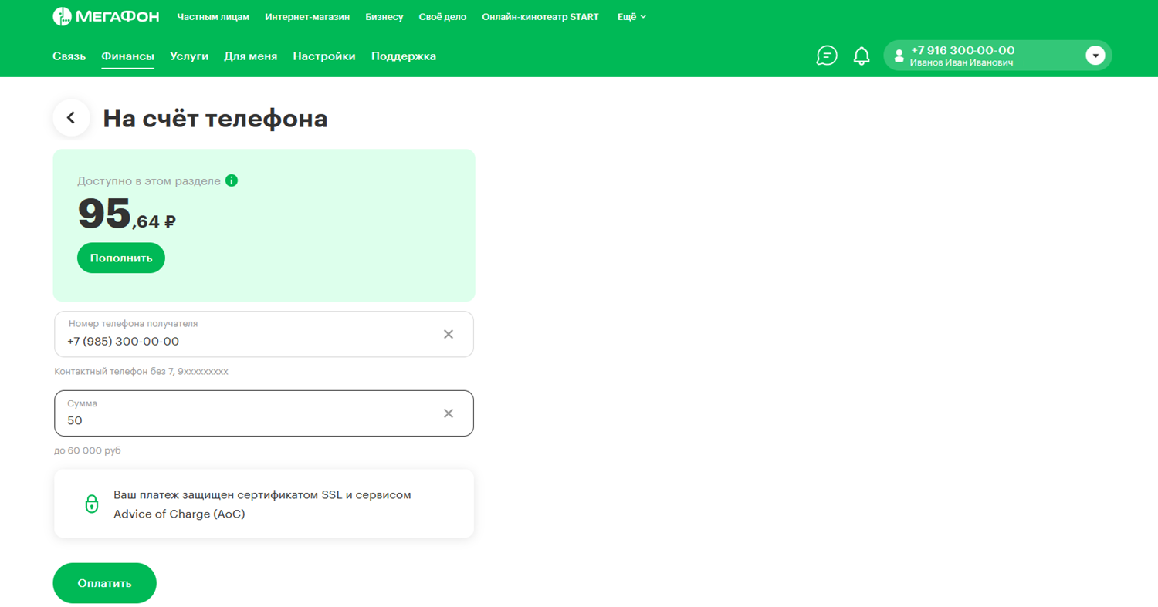The height and width of the screenshot is (607, 1158).
Task: Open the Ещё dropdown menu
Action: (x=631, y=17)
